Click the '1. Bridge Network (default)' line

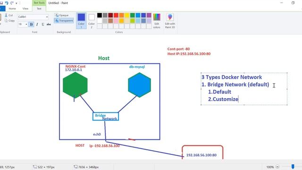click(235, 85)
